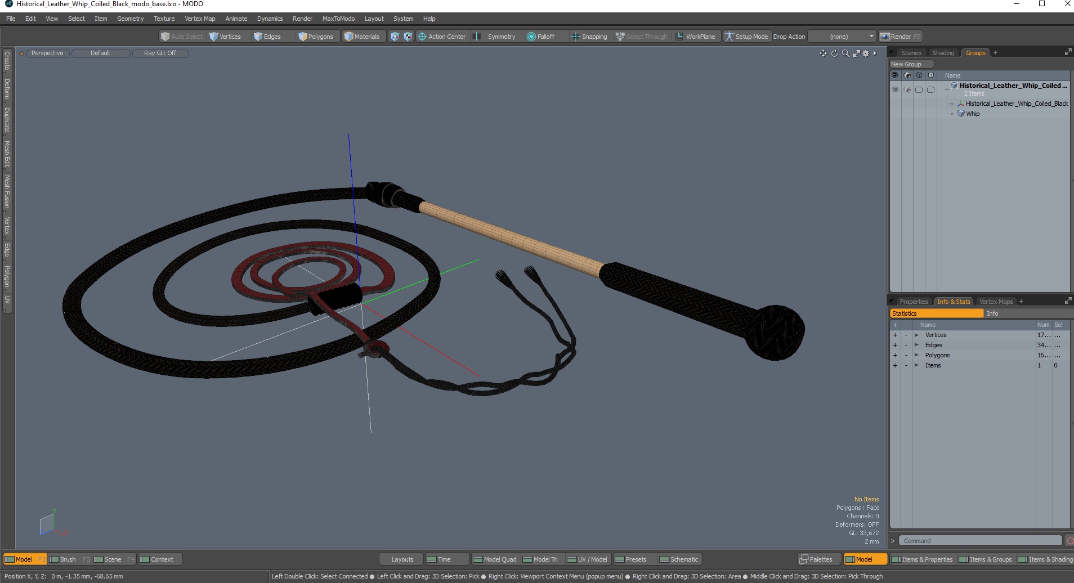The width and height of the screenshot is (1074, 583).
Task: Toggle Select Through
Action: [x=642, y=37]
